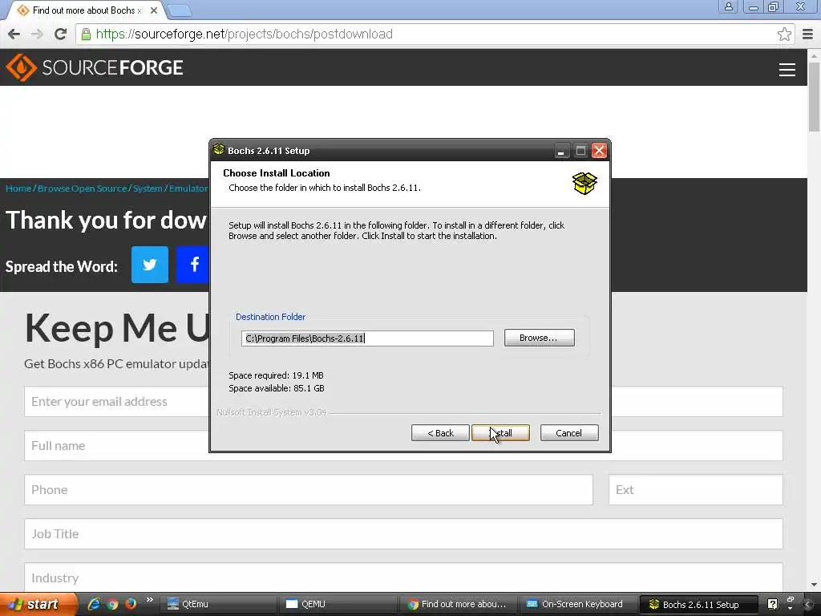
Task: Launch Chrome from quick launch
Action: 112,604
